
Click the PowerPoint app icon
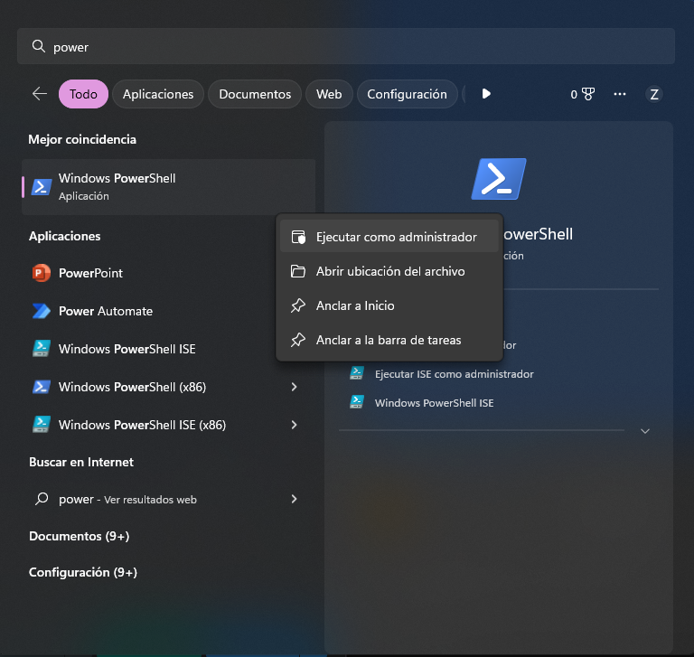pyautogui.click(x=42, y=273)
